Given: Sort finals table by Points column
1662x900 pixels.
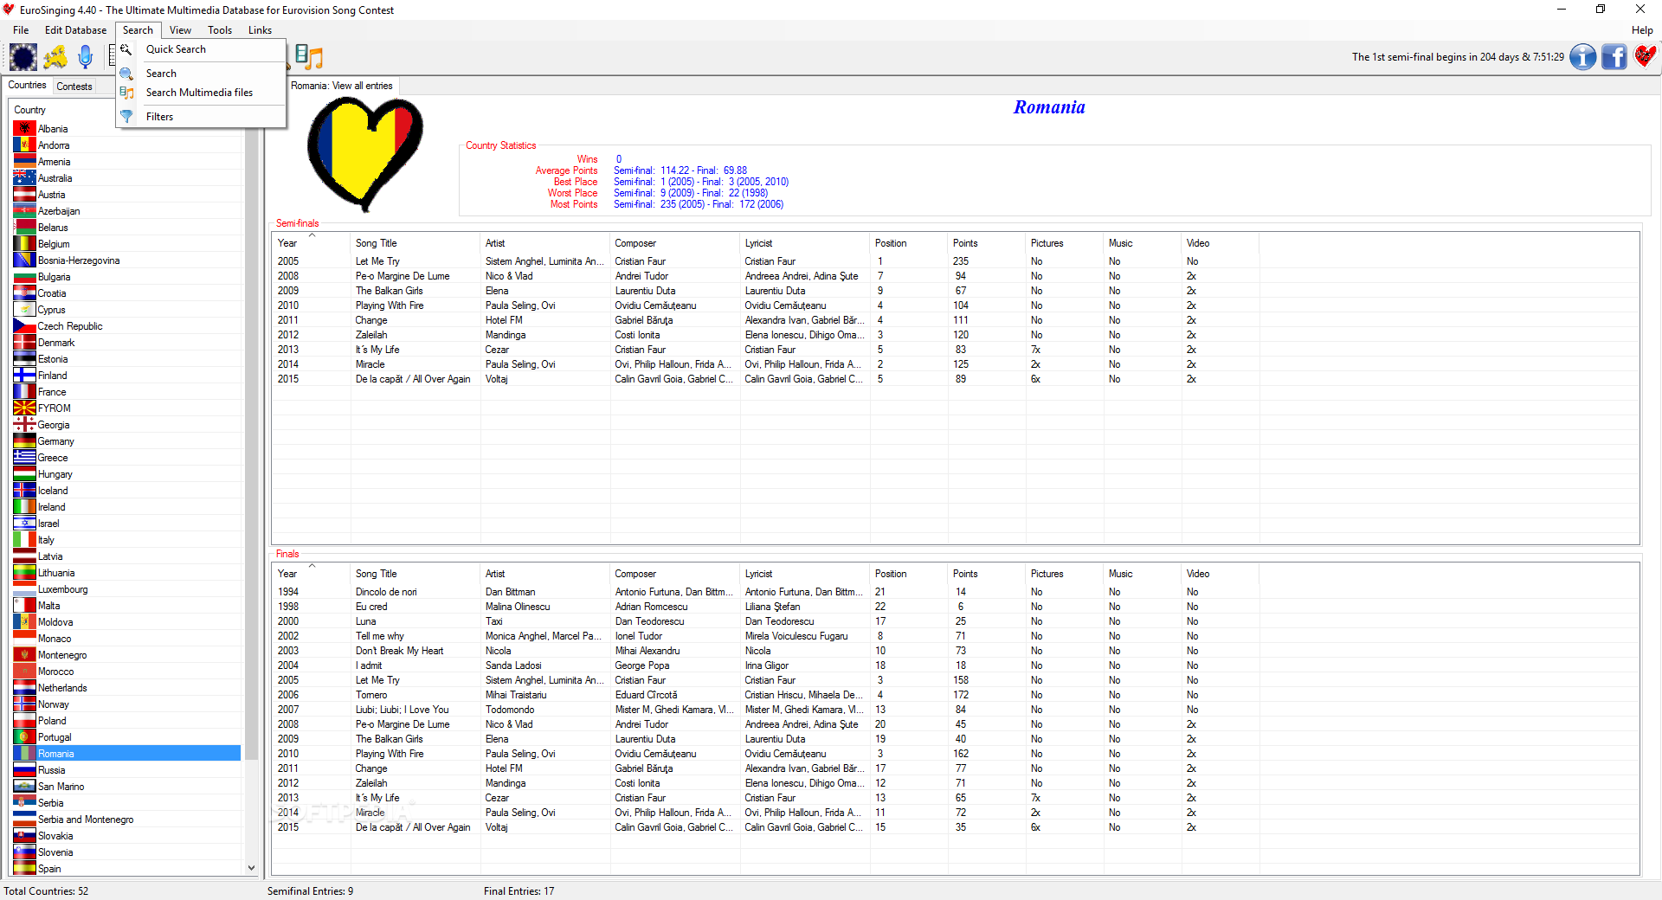Looking at the screenshot, I should pos(987,574).
